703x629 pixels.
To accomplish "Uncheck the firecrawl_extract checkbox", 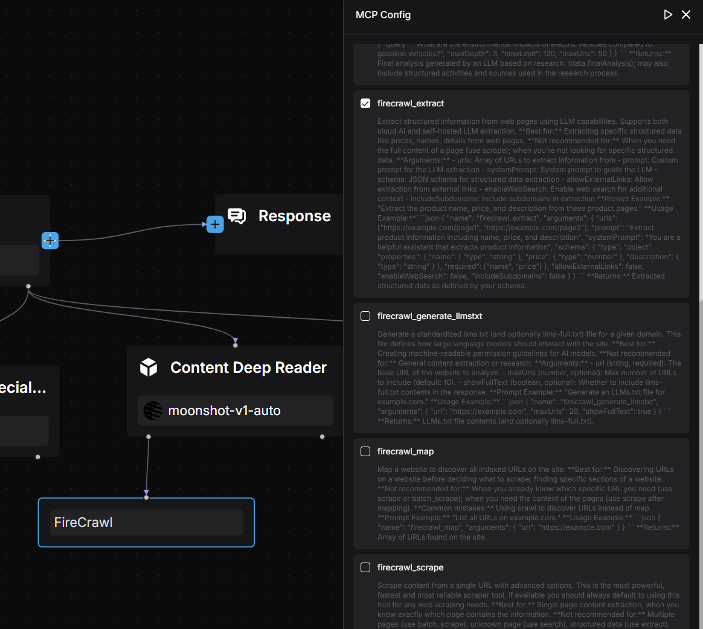I will 365,103.
